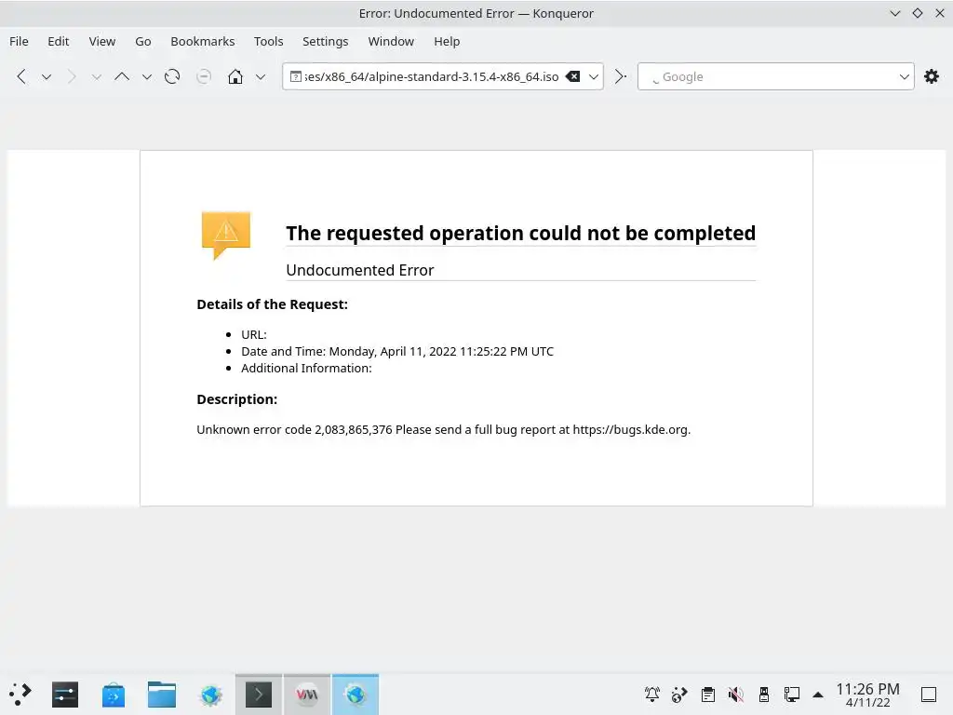Launch Discover software center from taskbar
The height and width of the screenshot is (715, 953).
coord(114,695)
